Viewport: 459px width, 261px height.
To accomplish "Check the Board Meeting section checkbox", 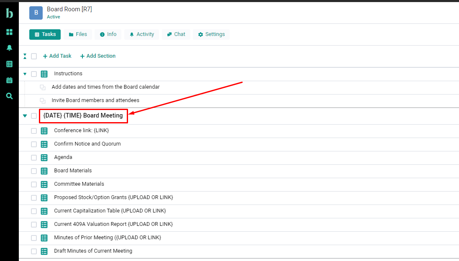I will point(34,116).
